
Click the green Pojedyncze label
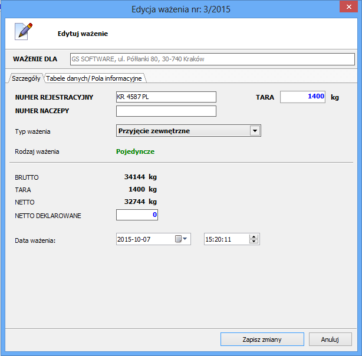pos(135,151)
